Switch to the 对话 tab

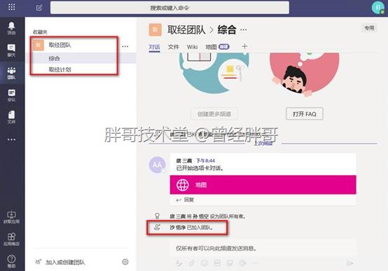click(154, 47)
